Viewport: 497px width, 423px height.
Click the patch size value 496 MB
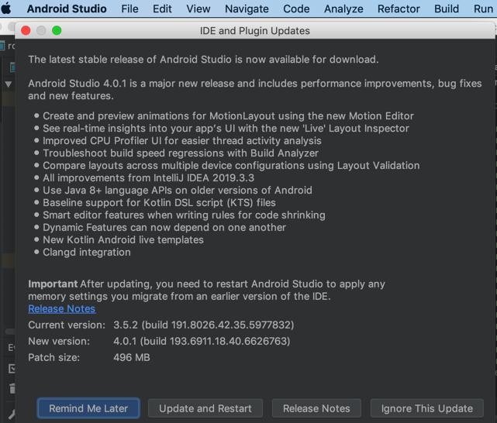pos(132,357)
